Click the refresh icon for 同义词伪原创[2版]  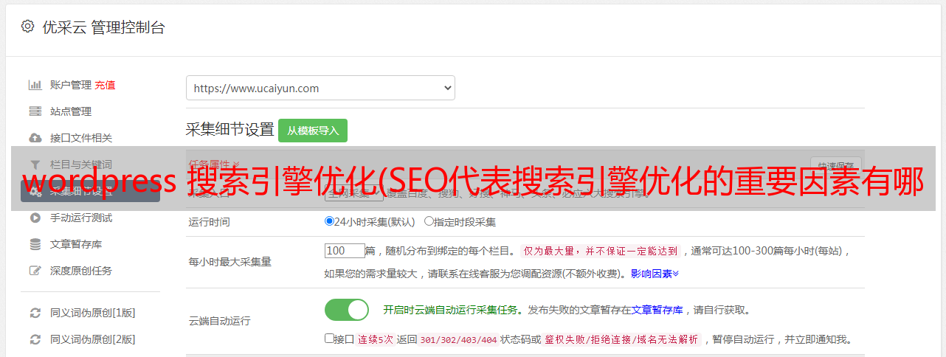35,339
